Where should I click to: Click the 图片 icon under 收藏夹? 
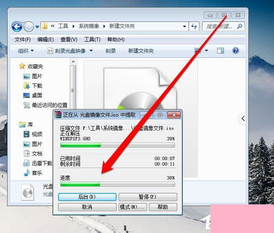(x=26, y=76)
